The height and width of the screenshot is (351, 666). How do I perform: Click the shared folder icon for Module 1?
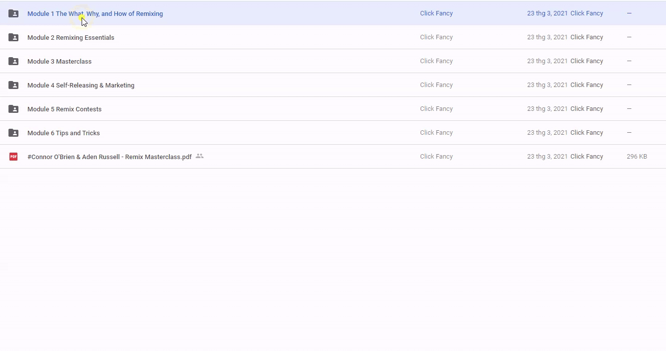(x=13, y=13)
